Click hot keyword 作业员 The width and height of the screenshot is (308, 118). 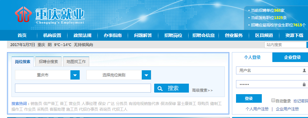pos(30,109)
